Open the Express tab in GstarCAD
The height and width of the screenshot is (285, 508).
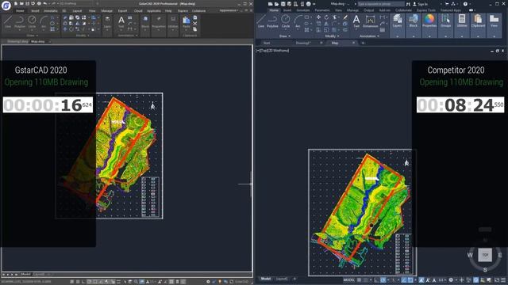coord(183,10)
